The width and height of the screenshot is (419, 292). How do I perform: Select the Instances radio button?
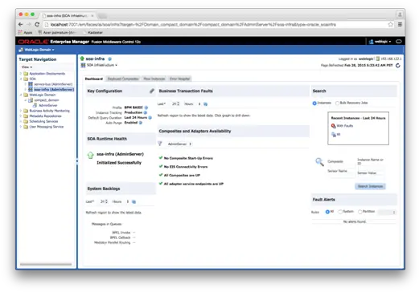click(314, 103)
